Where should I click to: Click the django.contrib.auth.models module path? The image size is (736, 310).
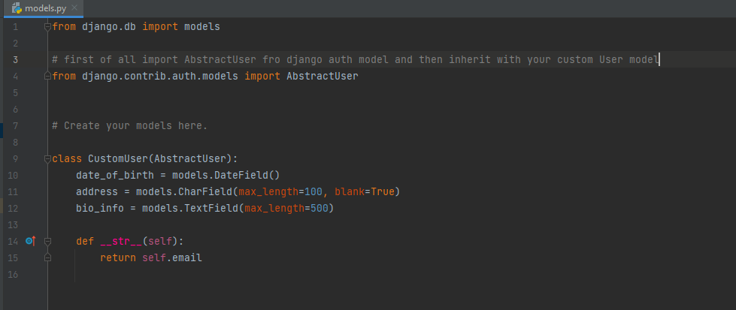[x=160, y=76]
